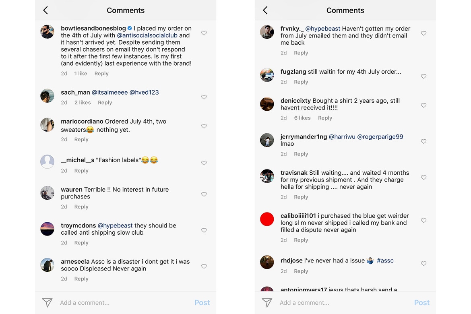Tap the left panel's paper plane send icon
This screenshot has width=471, height=314.
point(48,303)
